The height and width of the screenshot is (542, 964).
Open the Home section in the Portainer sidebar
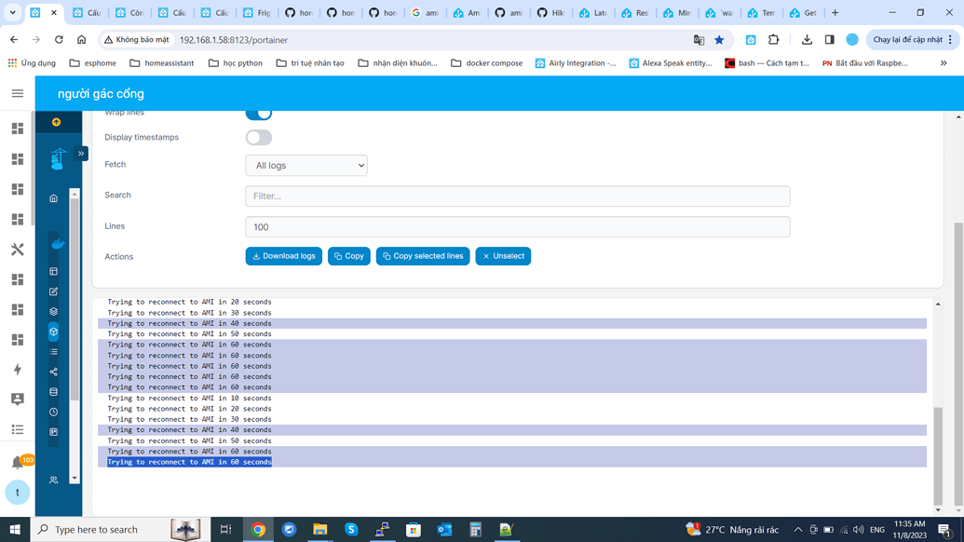(54, 197)
